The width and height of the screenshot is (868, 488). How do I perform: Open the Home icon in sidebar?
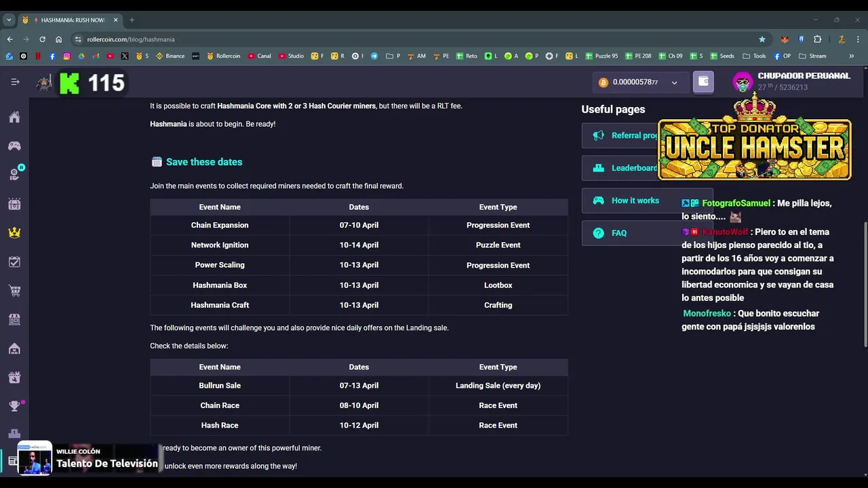click(14, 117)
